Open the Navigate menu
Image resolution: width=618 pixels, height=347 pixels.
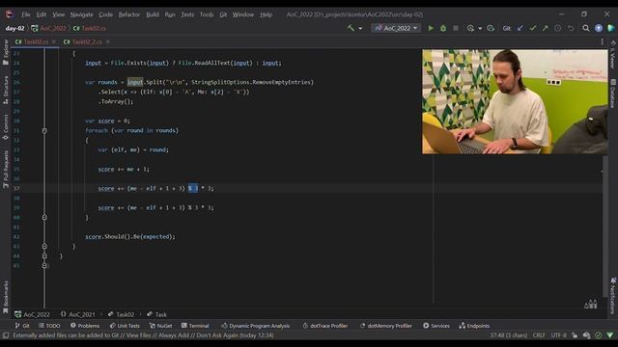click(81, 14)
